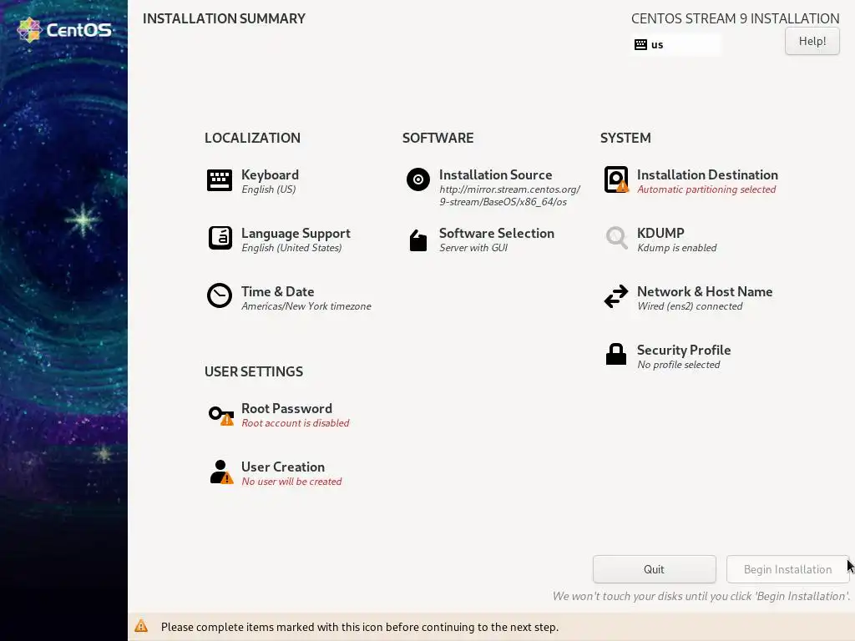The image size is (855, 641).
Task: Click 'English (United States)' text
Action: tap(291, 247)
